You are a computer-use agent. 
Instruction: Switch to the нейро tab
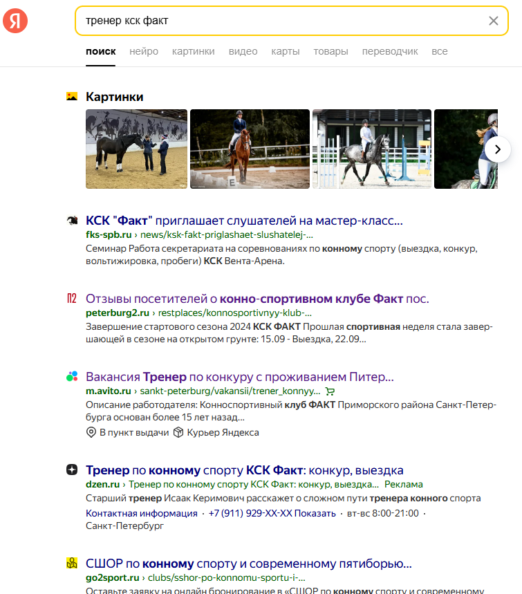coord(144,51)
